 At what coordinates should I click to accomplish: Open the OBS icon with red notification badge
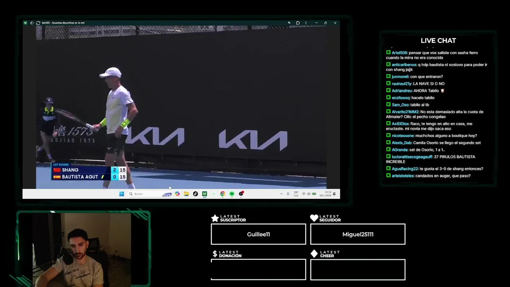pos(241,194)
